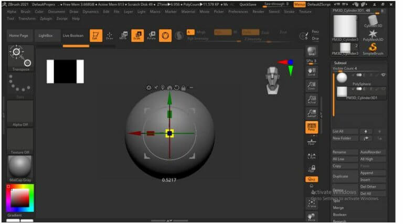
Task: Select the Draw mode icon
Action: (110, 36)
